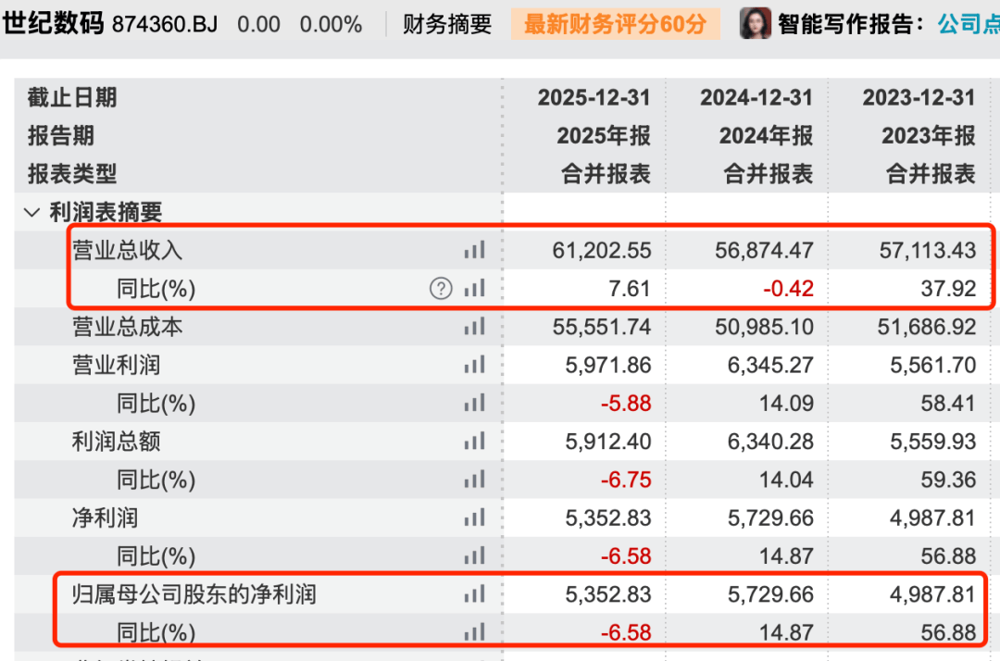Click the AI assistant avatar thumbnail
This screenshot has width=1000, height=661.
756,23
